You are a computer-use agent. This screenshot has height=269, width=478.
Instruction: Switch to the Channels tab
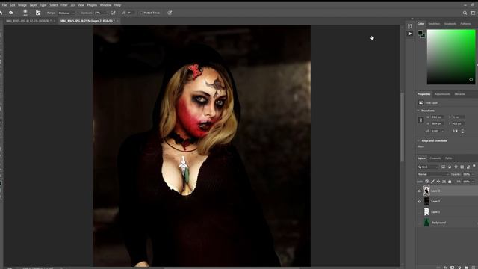click(435, 158)
